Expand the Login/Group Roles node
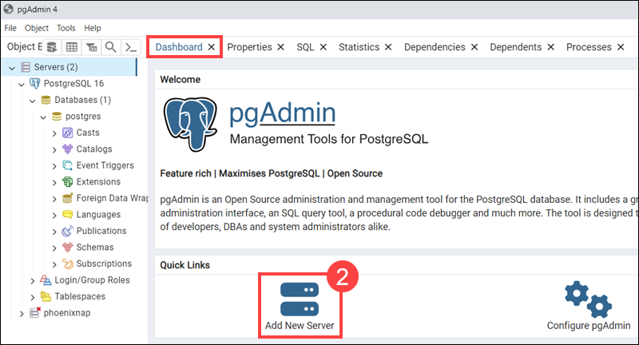This screenshot has height=345, width=639. (x=33, y=280)
